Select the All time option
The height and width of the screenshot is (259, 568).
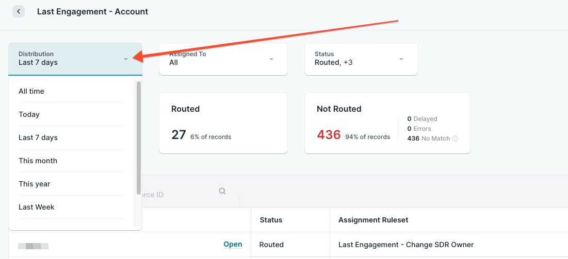click(x=31, y=91)
